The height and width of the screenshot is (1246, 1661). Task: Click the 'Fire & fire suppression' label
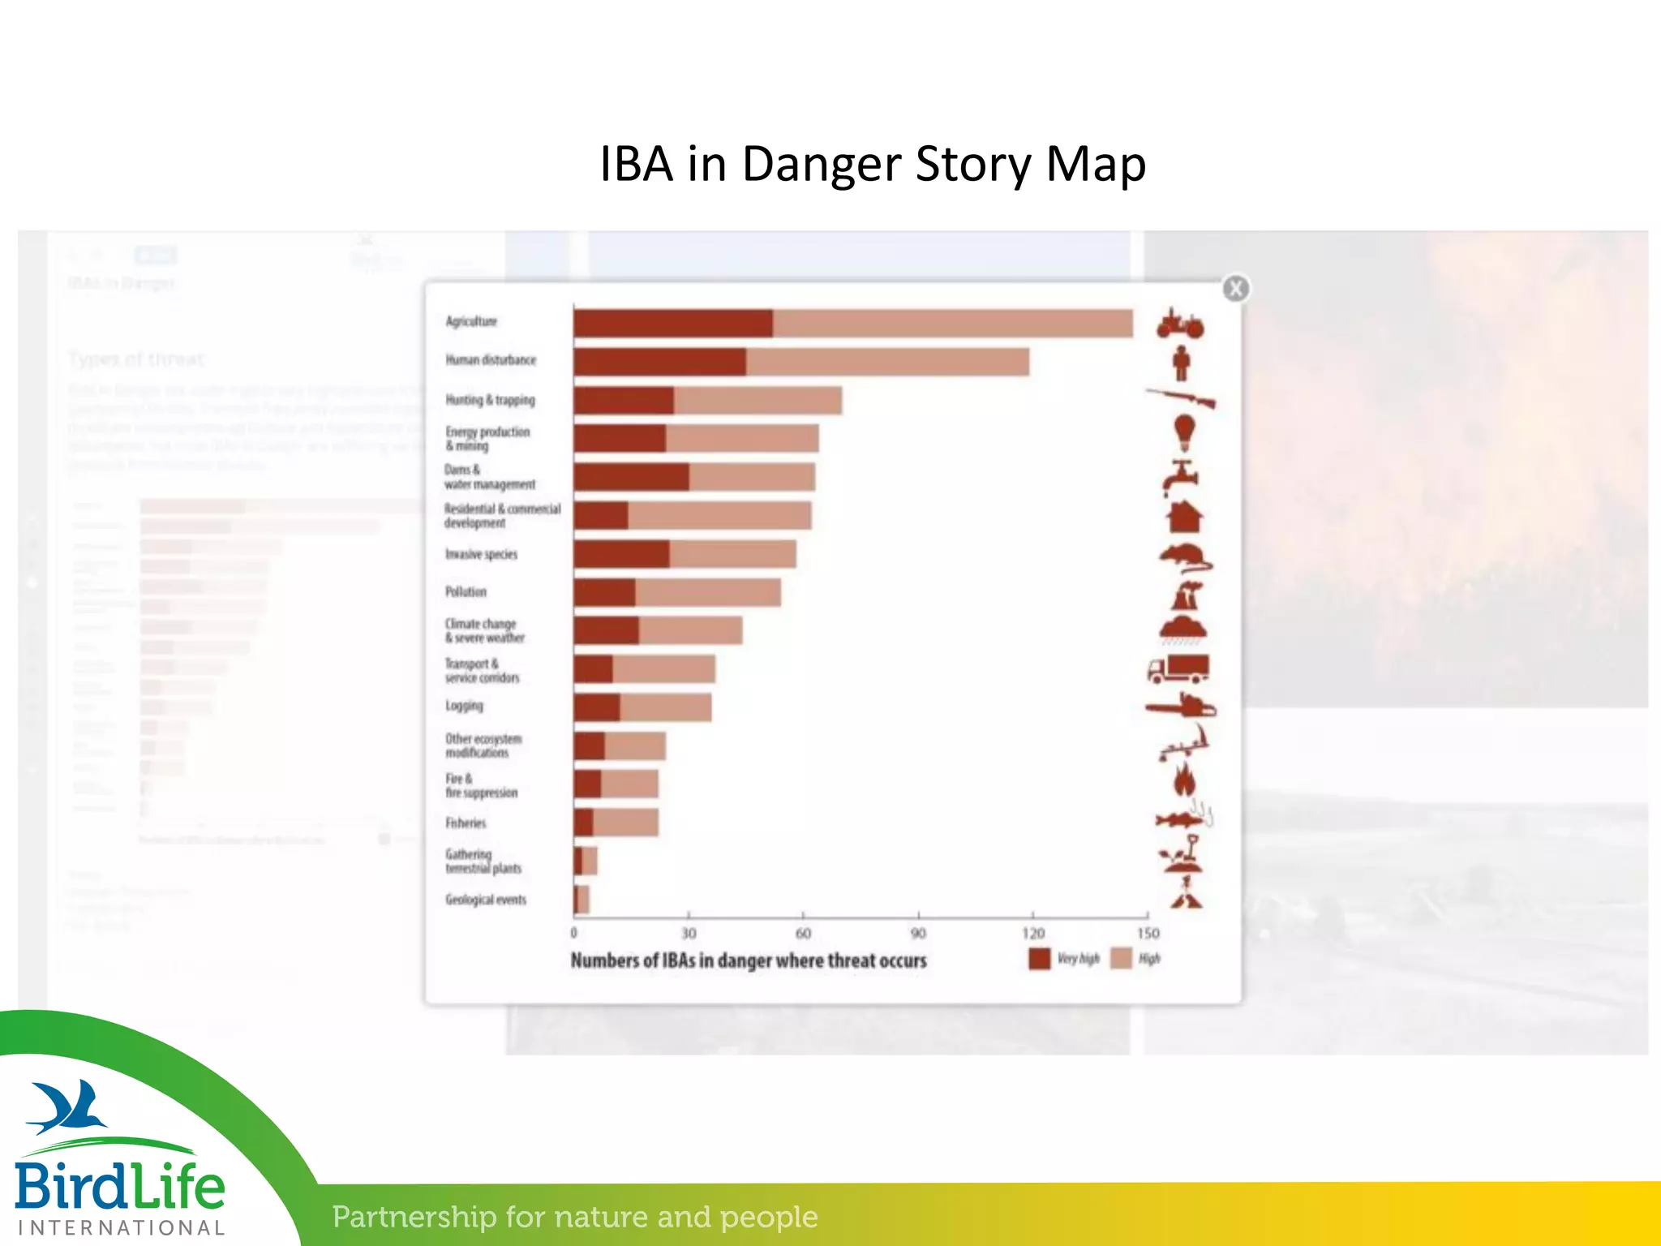point(481,785)
